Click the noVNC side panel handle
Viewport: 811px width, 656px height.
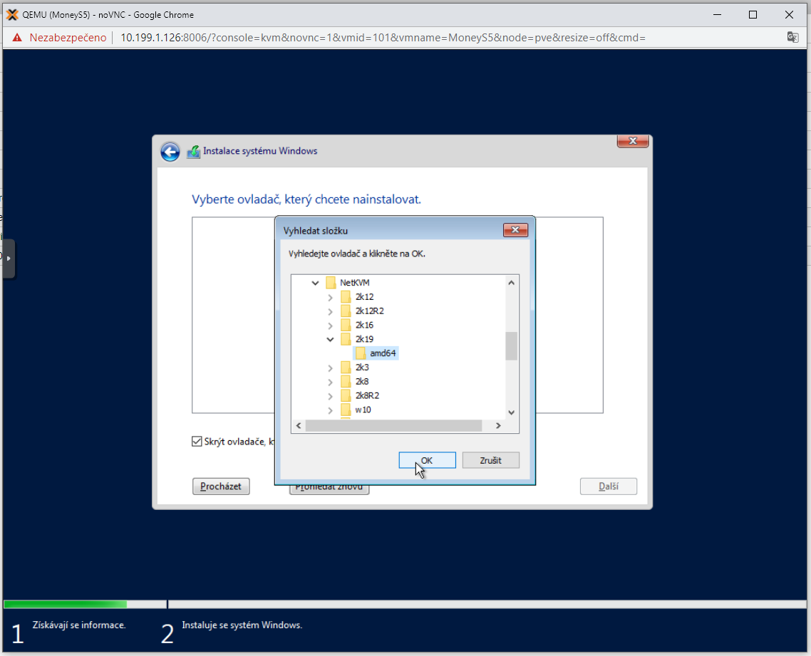[x=9, y=258]
